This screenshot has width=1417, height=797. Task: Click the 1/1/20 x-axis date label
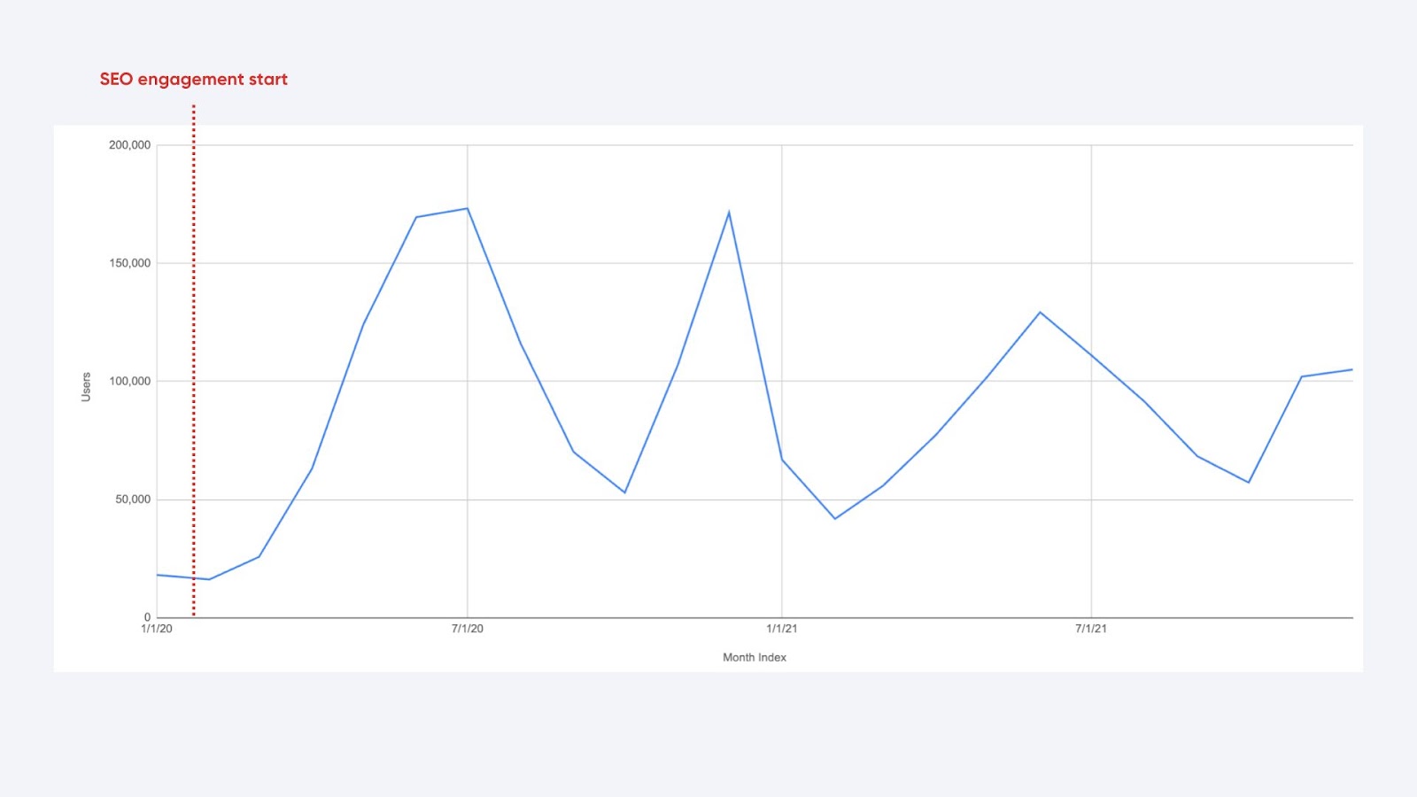[157, 629]
